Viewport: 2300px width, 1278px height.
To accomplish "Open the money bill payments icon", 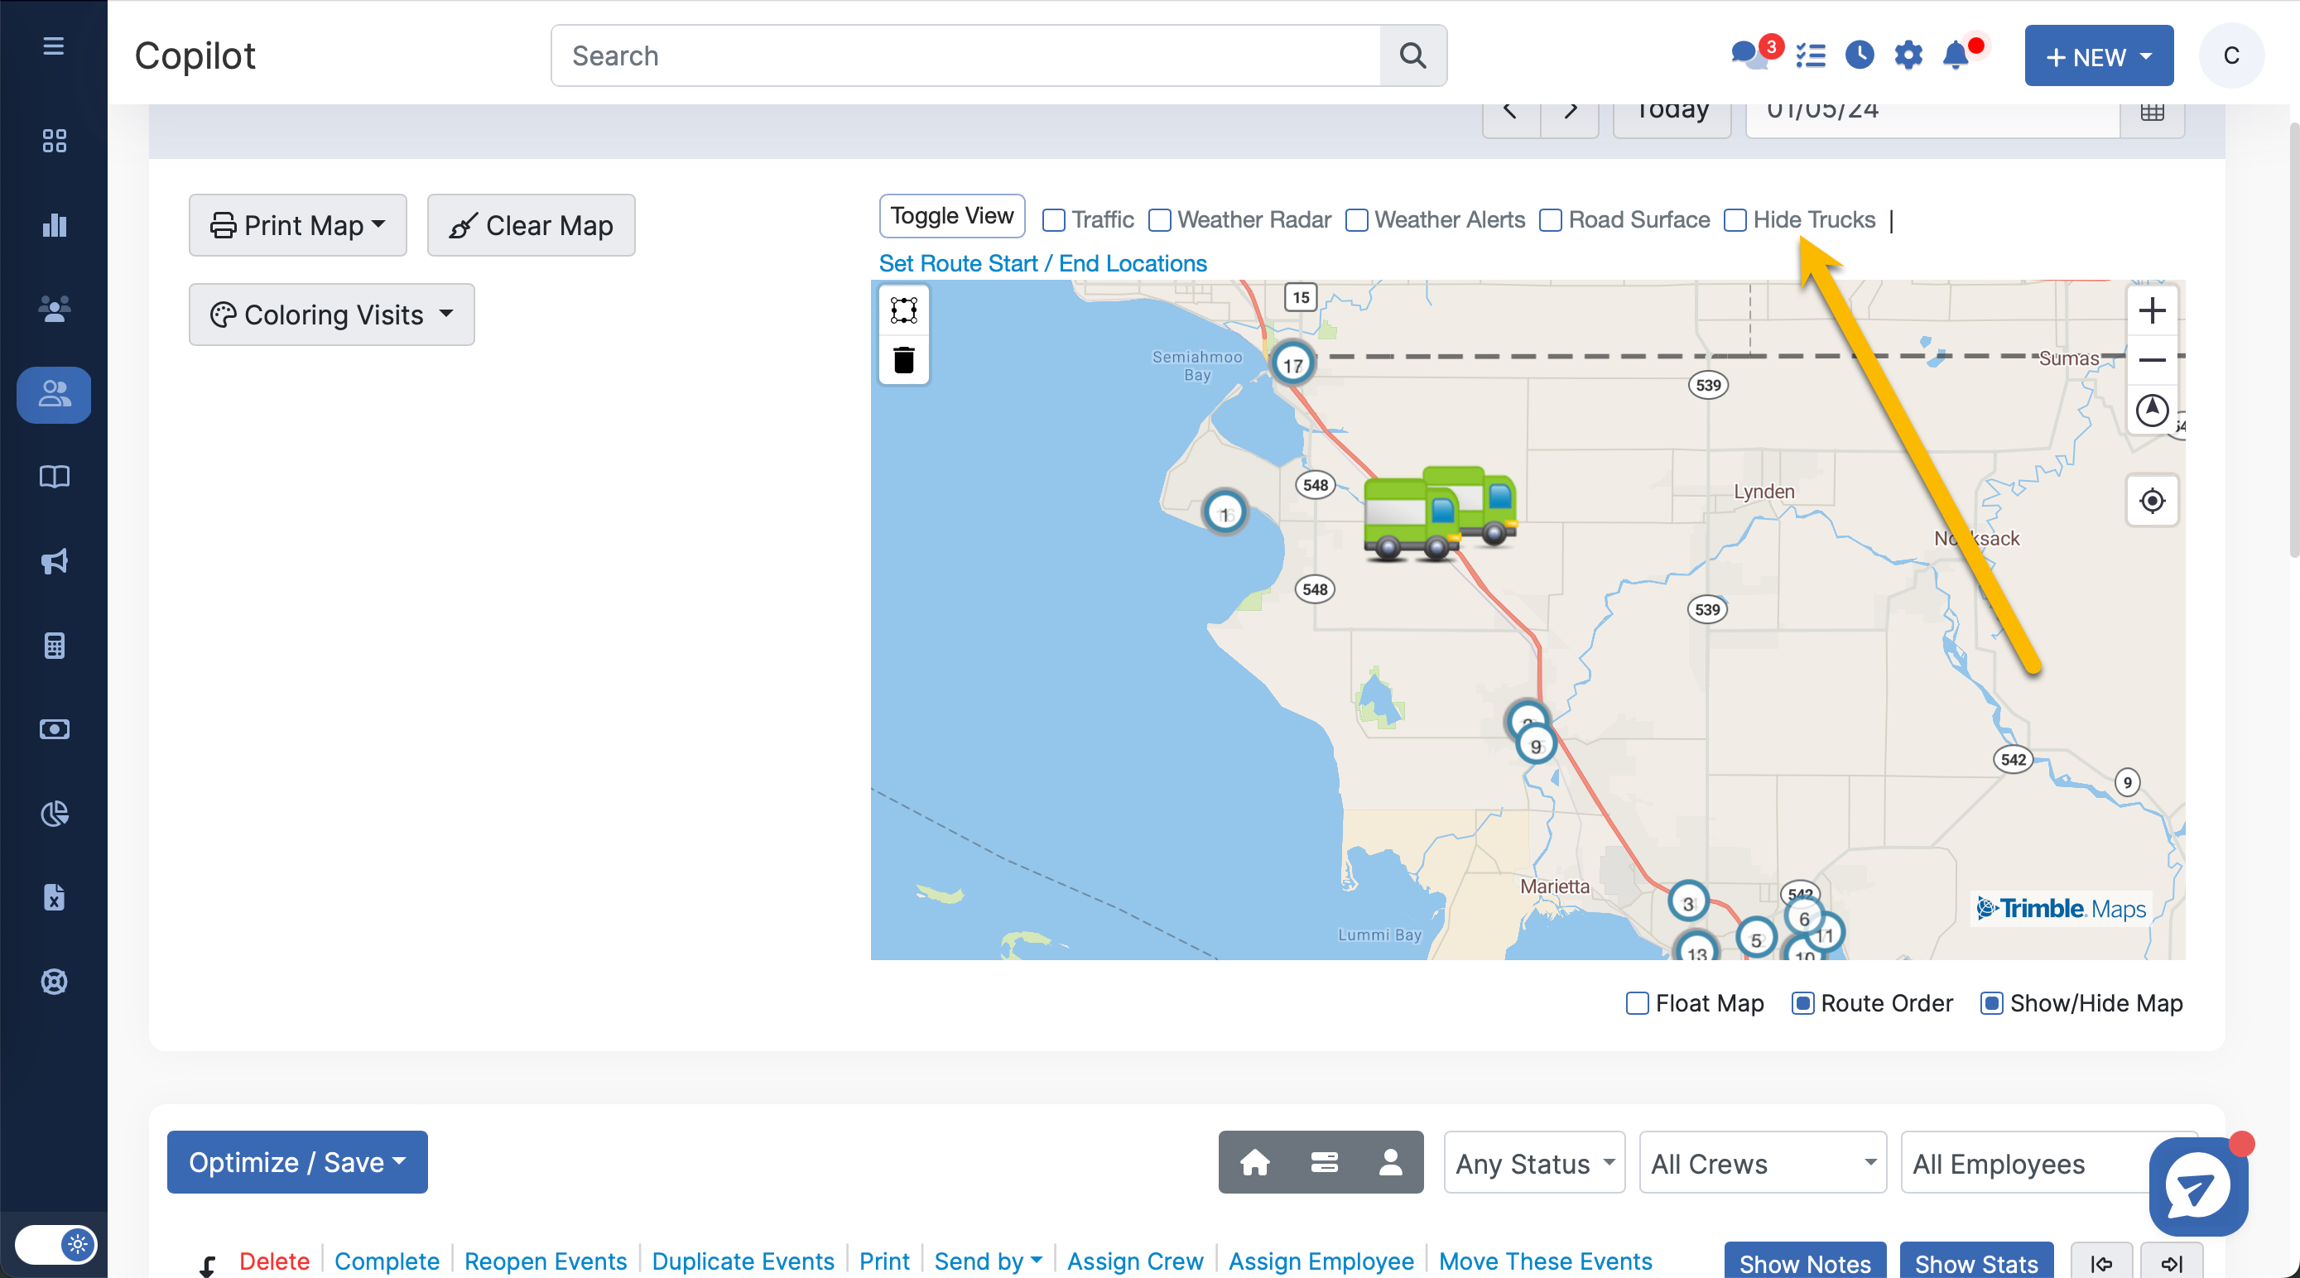I will click(54, 729).
